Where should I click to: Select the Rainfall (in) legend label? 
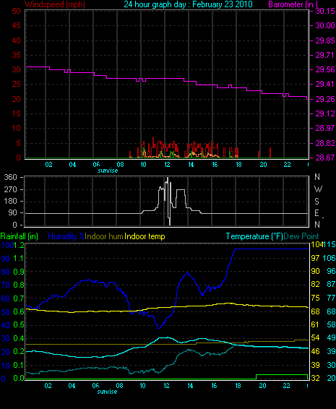tap(20, 236)
